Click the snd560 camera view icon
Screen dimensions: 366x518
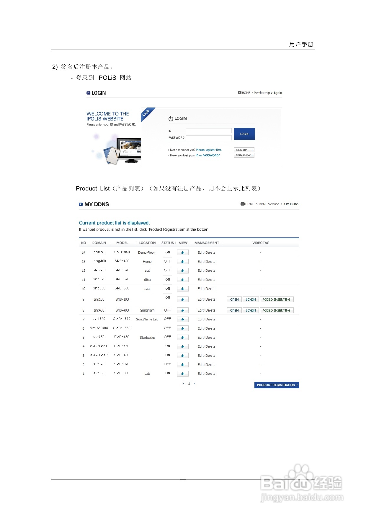183,289
